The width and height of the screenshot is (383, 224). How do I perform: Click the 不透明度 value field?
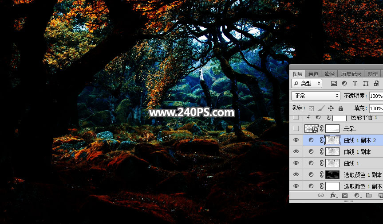(376, 96)
